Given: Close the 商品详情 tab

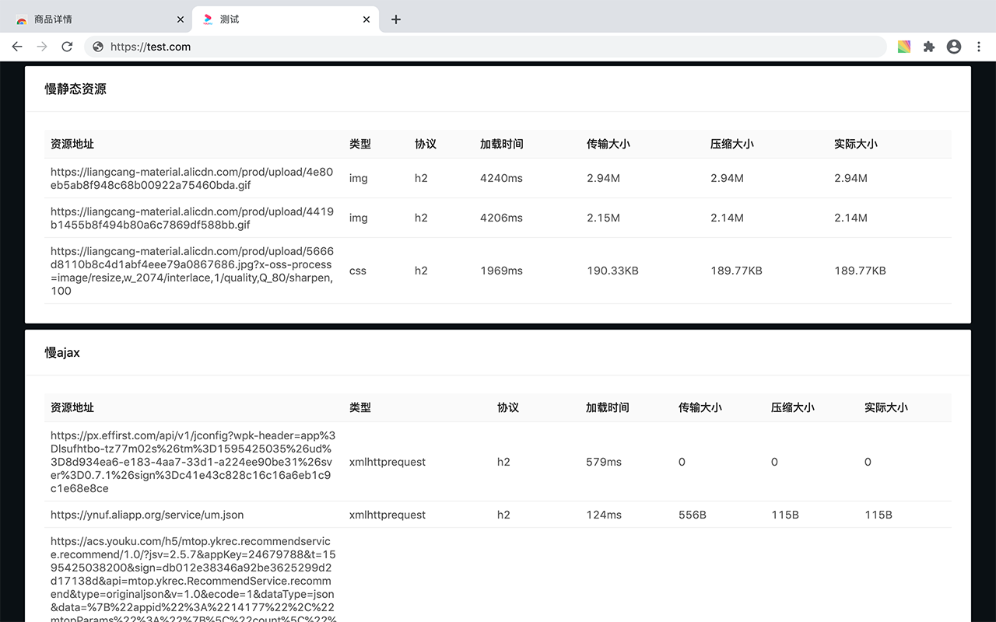Looking at the screenshot, I should (x=181, y=19).
